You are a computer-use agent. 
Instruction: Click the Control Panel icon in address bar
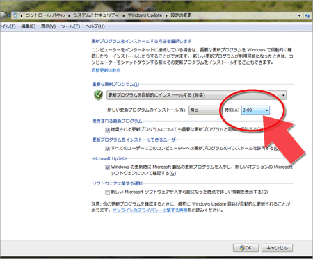(x=15, y=15)
